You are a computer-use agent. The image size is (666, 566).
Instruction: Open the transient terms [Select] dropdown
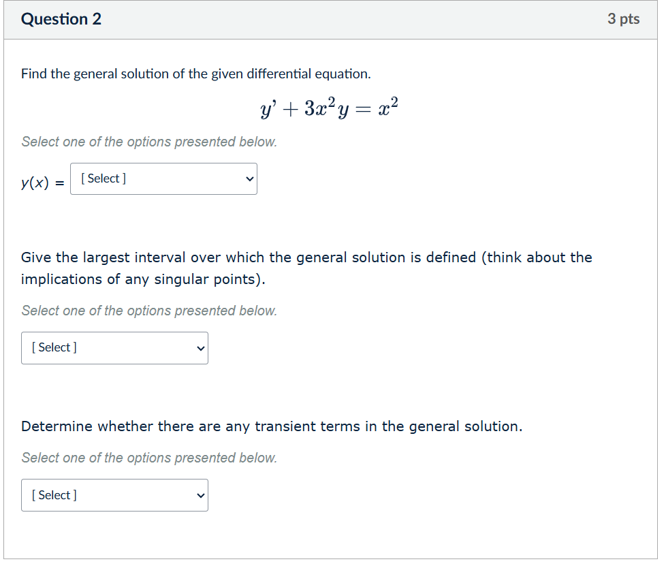click(x=114, y=495)
